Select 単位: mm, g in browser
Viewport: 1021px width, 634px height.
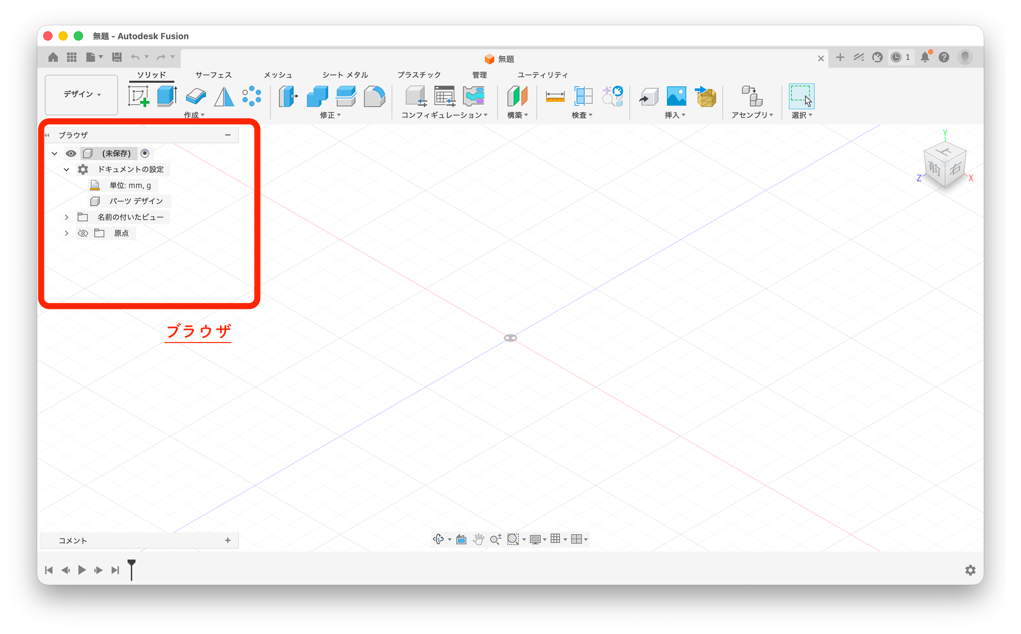tap(130, 185)
